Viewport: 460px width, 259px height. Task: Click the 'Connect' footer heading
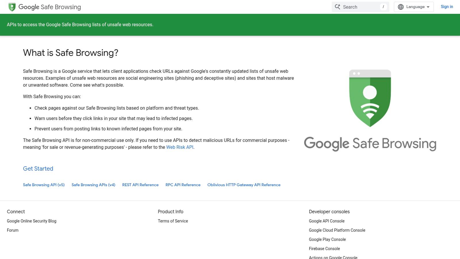[16, 212]
